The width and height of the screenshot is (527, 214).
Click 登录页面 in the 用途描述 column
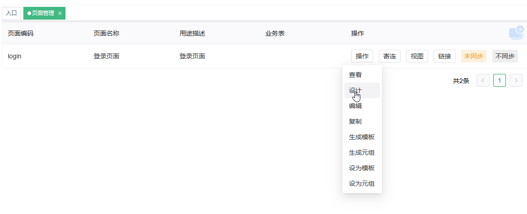pyautogui.click(x=192, y=56)
